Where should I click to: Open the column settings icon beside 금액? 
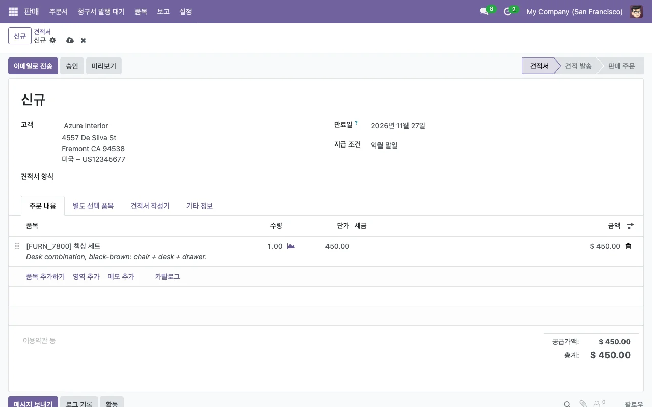point(630,226)
